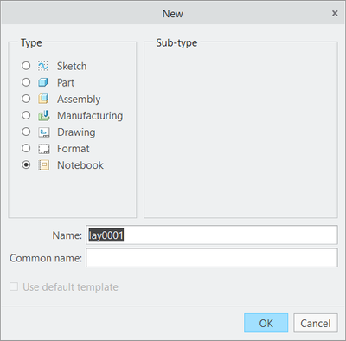Click the Assembly type icon
This screenshot has height=341, width=346.
pos(43,99)
